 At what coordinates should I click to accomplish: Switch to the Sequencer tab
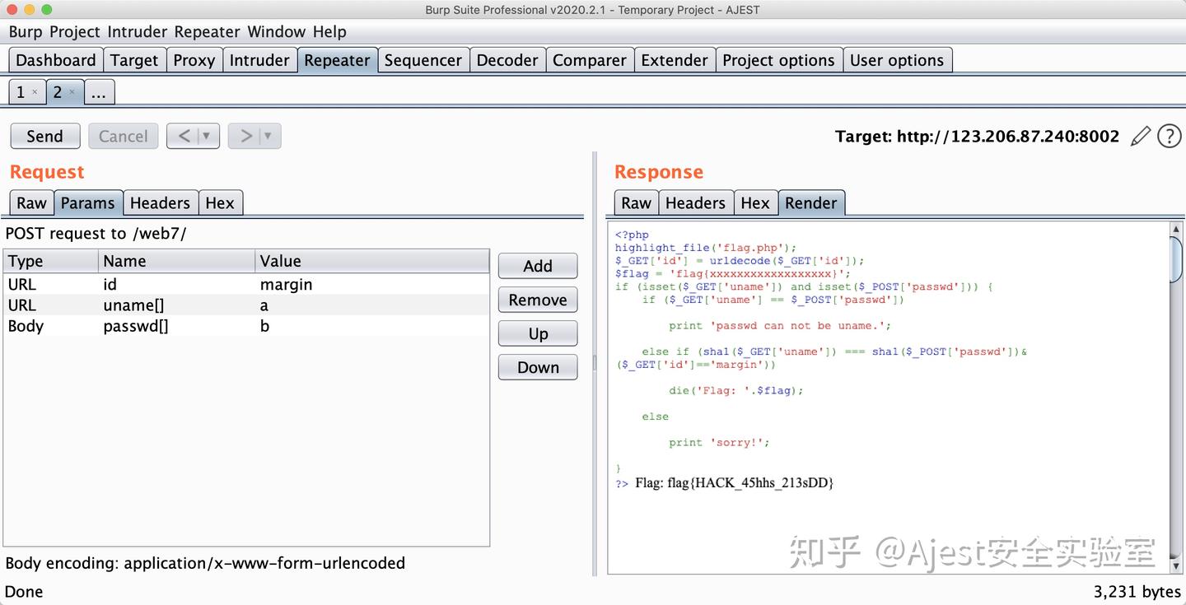pos(423,60)
